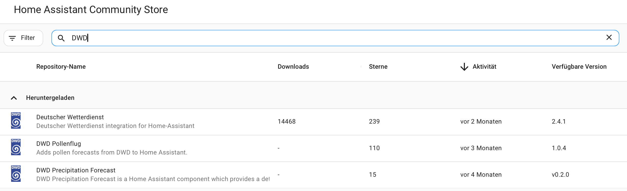
Task: Click the Heruntergeladen group header label
Action: point(50,98)
